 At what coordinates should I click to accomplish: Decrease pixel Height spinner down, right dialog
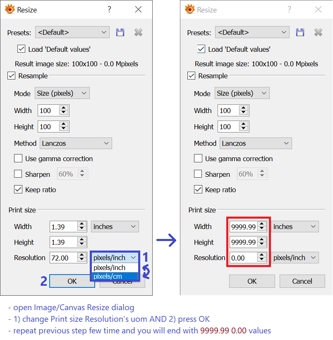coord(244,129)
